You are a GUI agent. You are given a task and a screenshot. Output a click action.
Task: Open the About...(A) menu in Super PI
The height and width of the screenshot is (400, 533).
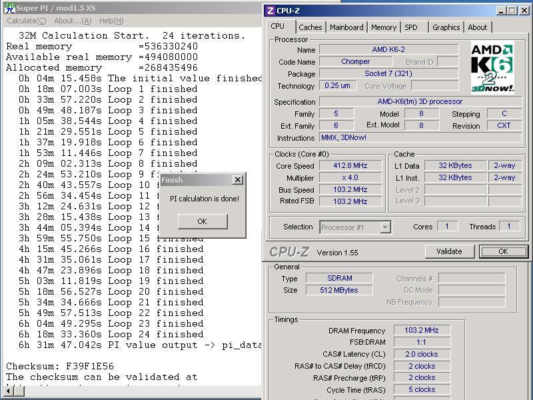click(x=73, y=21)
